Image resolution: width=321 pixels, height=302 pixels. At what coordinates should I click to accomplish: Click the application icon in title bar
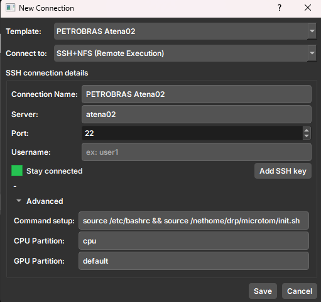(x=10, y=8)
